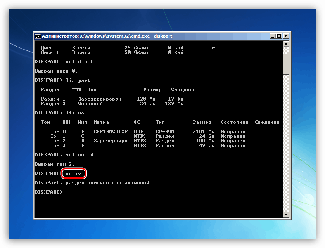This screenshot has height=248, width=325.
Task: Click the '25 Gбайт' size of Диск 0
Action: pyautogui.click(x=137, y=48)
